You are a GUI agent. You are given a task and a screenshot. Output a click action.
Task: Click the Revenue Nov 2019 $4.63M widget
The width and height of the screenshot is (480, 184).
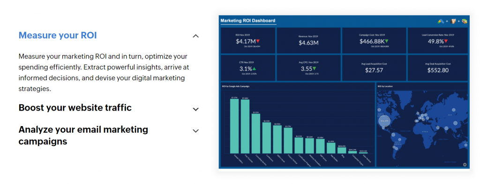pyautogui.click(x=308, y=41)
